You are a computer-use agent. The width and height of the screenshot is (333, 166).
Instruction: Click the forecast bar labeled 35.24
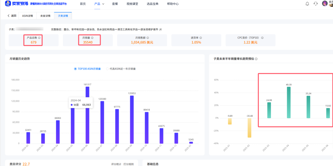308,107
